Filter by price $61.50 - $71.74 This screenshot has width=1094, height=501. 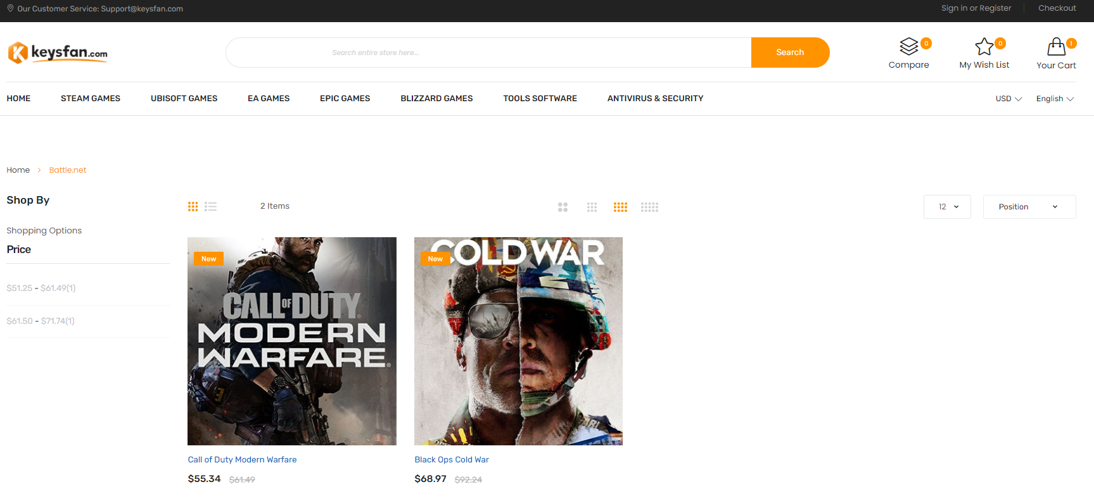41,321
